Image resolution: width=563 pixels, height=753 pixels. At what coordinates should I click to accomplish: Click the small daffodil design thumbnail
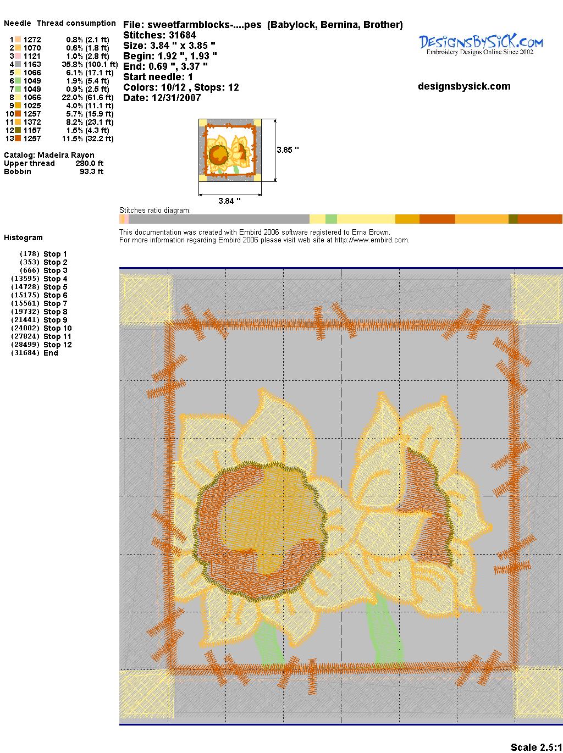click(x=230, y=150)
